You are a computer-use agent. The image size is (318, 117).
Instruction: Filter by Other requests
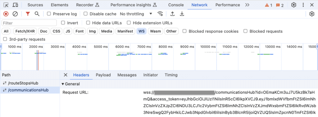click(171, 31)
